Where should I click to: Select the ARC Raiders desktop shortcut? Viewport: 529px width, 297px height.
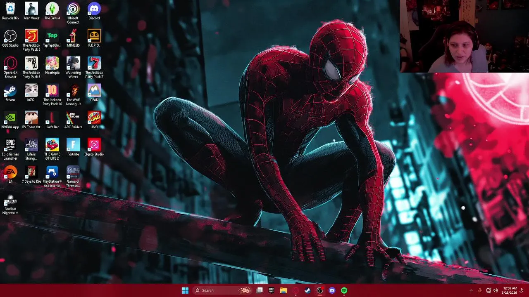click(73, 120)
